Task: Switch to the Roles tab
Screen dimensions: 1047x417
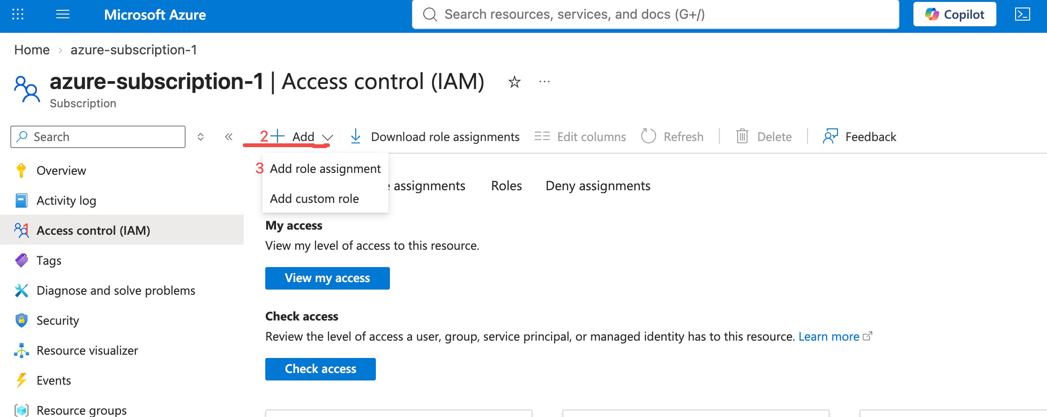Action: 507,186
